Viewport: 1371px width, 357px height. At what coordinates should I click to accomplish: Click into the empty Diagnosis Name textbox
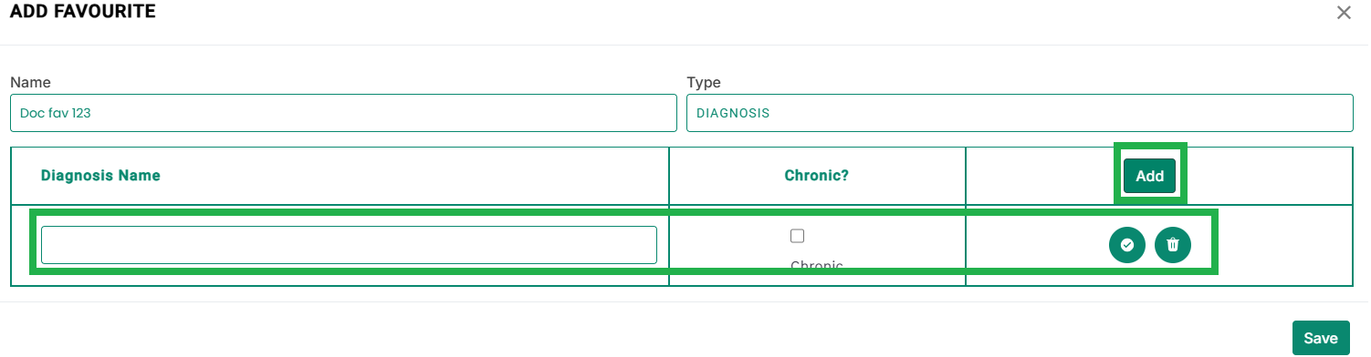349,245
